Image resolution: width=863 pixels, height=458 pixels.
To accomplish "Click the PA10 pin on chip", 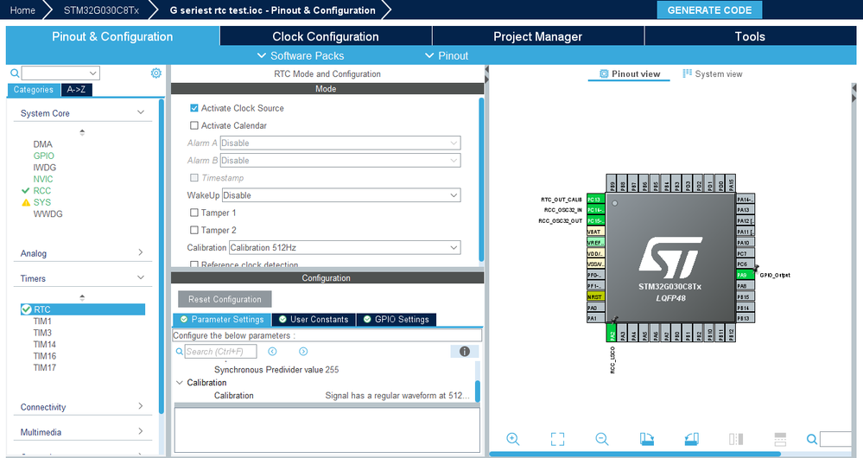I will click(746, 242).
